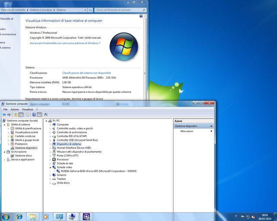Viewport: 277px width, 221px height.
Task: Click the Control Panel search field
Action: click(119, 9)
